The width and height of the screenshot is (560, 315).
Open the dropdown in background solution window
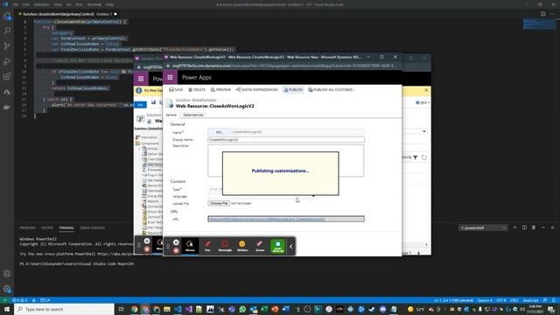[x=423, y=131]
